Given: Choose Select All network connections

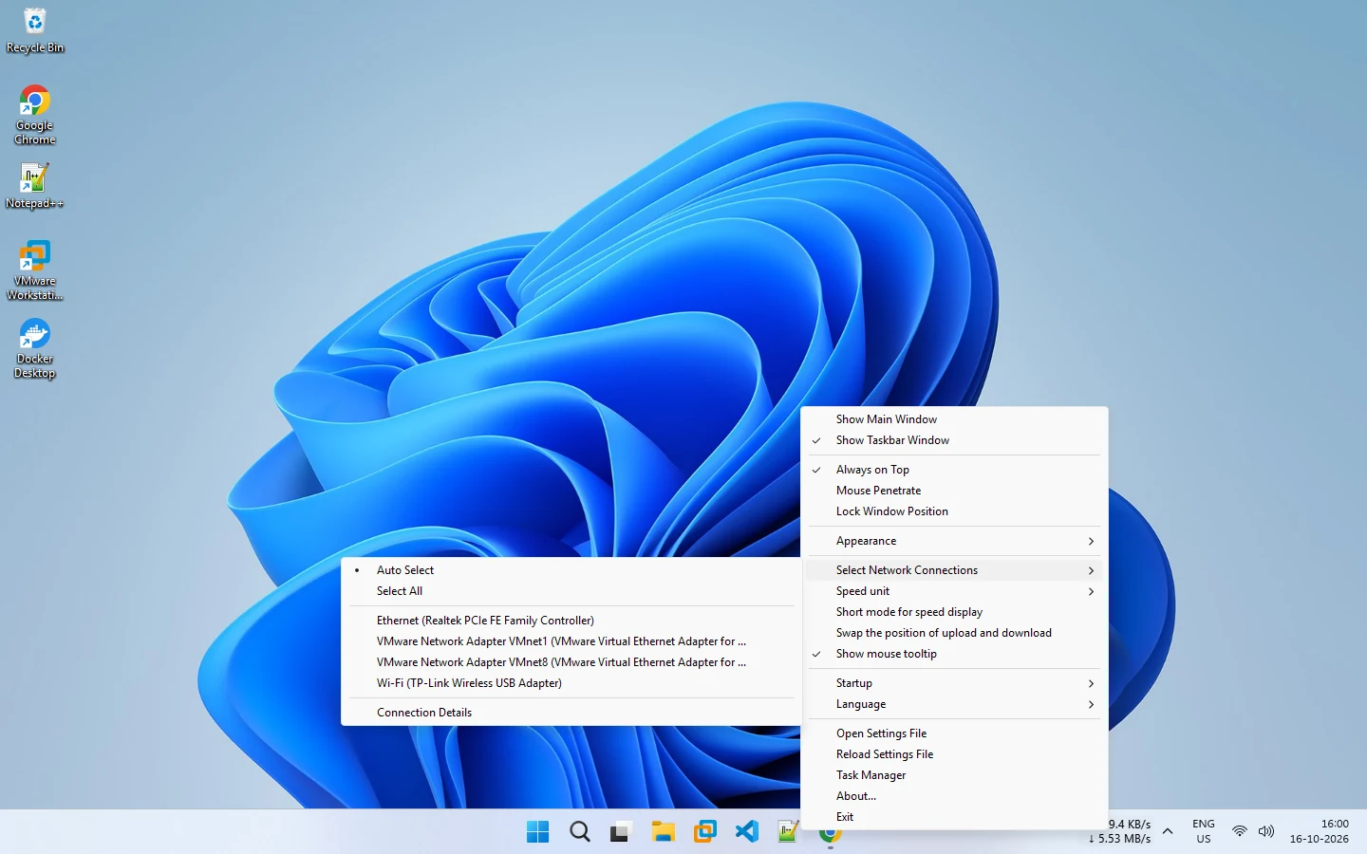Looking at the screenshot, I should tap(571, 591).
